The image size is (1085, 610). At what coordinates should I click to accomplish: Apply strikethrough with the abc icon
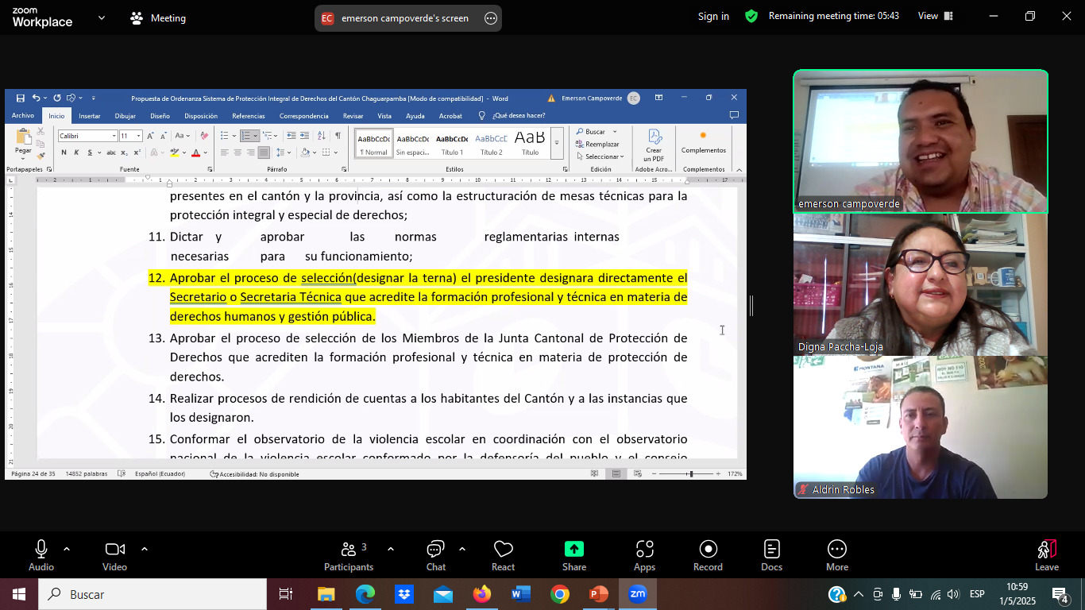(x=111, y=152)
